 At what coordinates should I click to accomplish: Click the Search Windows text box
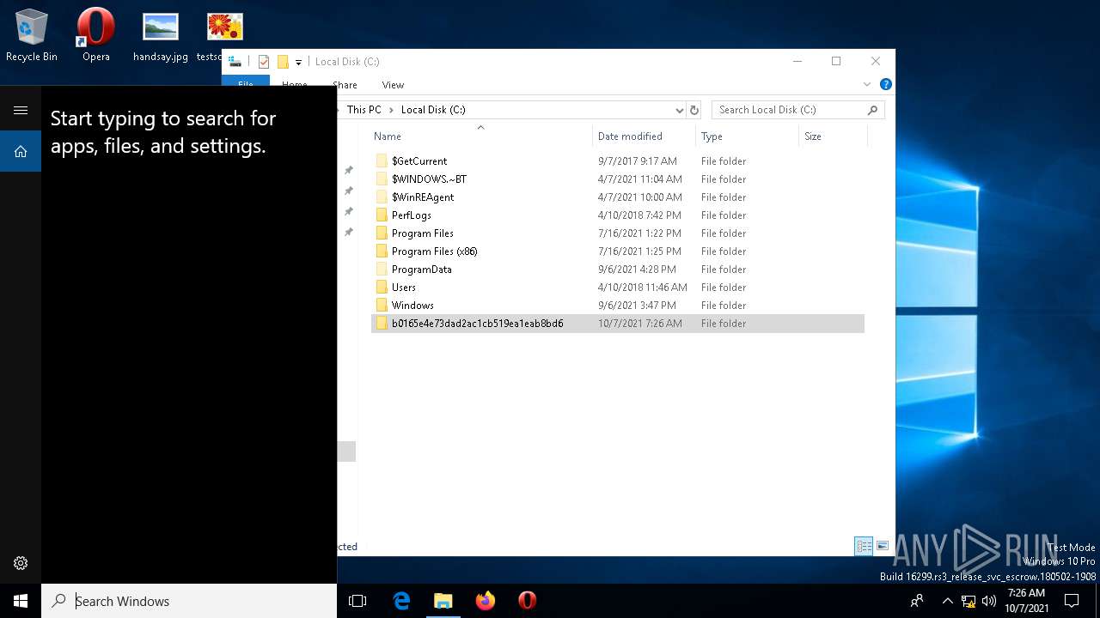point(189,601)
